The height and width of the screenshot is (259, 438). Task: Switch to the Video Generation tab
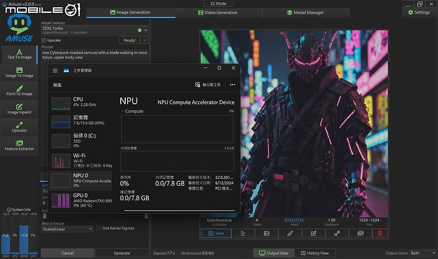(218, 12)
